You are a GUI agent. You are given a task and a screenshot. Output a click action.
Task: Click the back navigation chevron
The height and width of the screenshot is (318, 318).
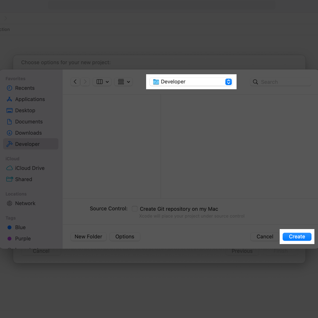[x=75, y=82]
